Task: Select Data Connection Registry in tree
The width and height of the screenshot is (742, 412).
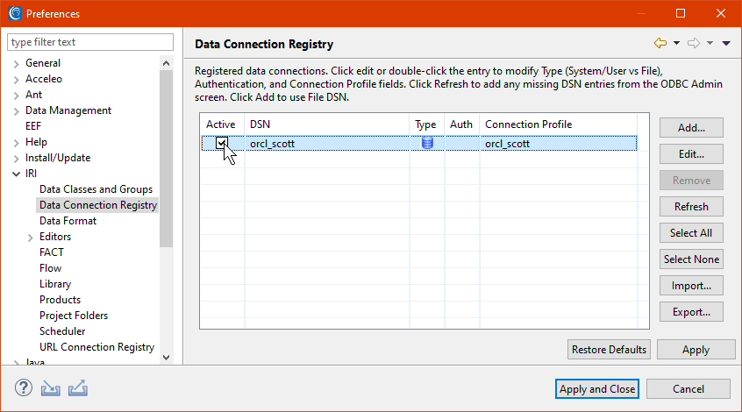Action: [97, 205]
